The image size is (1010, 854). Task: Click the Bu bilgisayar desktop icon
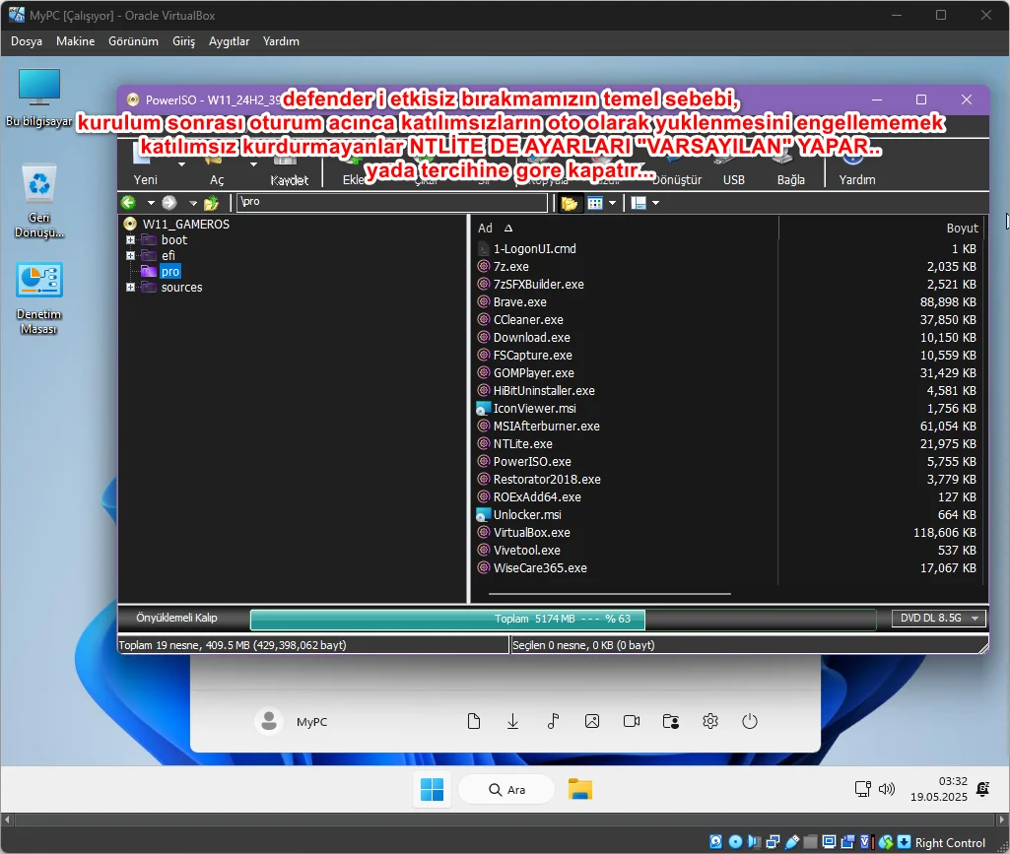pos(39,98)
